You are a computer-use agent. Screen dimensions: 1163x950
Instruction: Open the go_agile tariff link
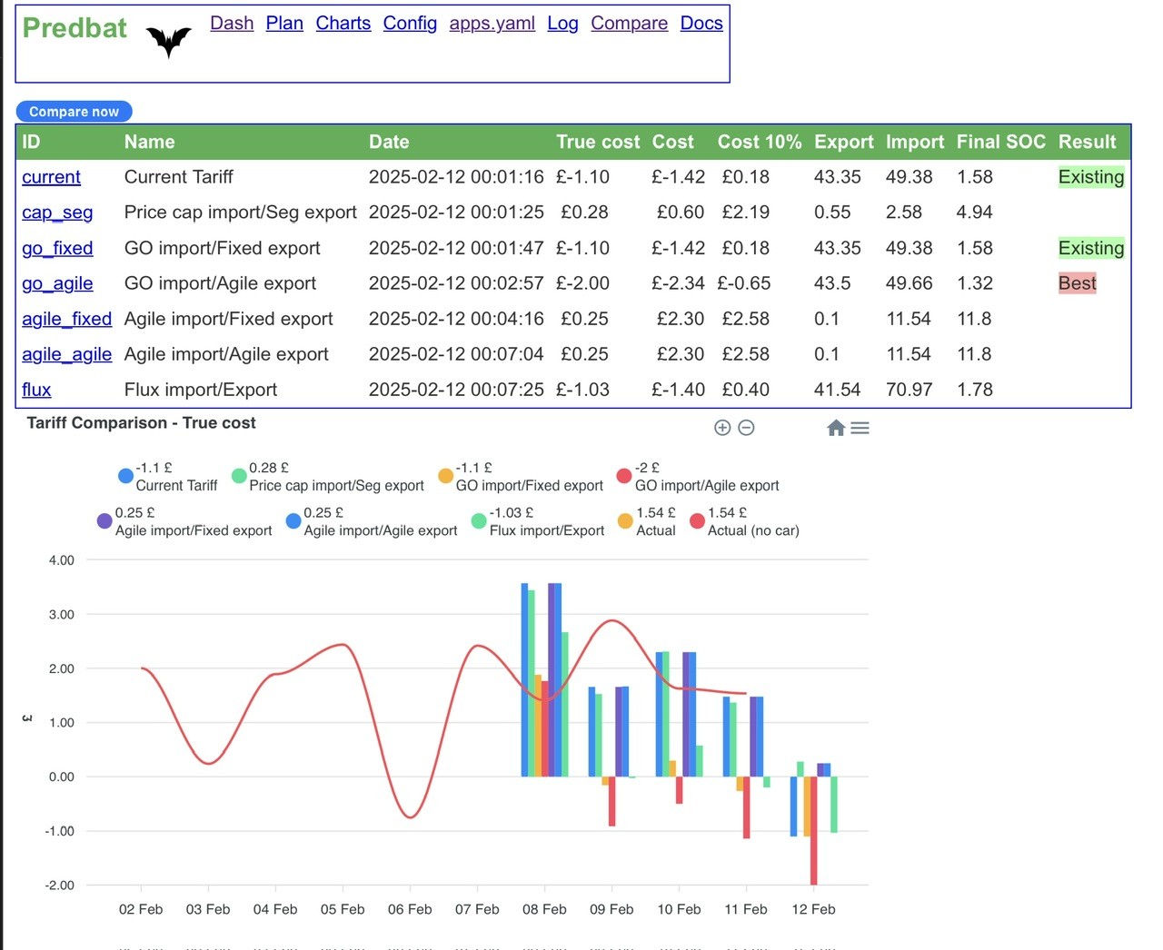click(57, 283)
